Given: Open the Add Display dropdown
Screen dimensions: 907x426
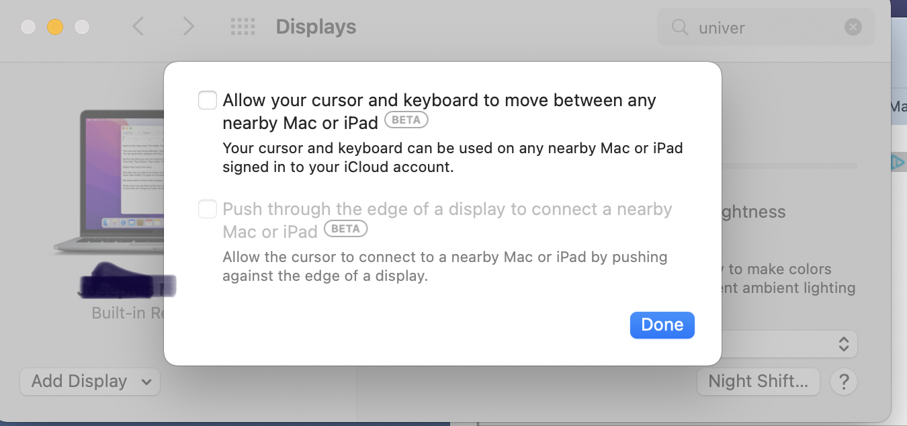Looking at the screenshot, I should (x=90, y=382).
